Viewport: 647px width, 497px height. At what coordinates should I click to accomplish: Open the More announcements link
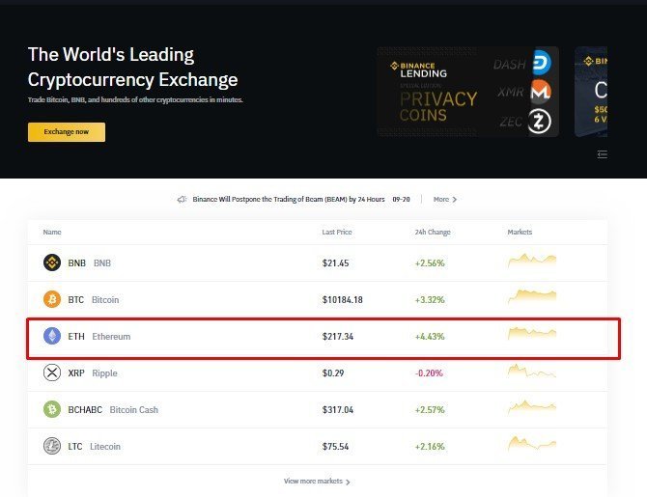point(445,199)
